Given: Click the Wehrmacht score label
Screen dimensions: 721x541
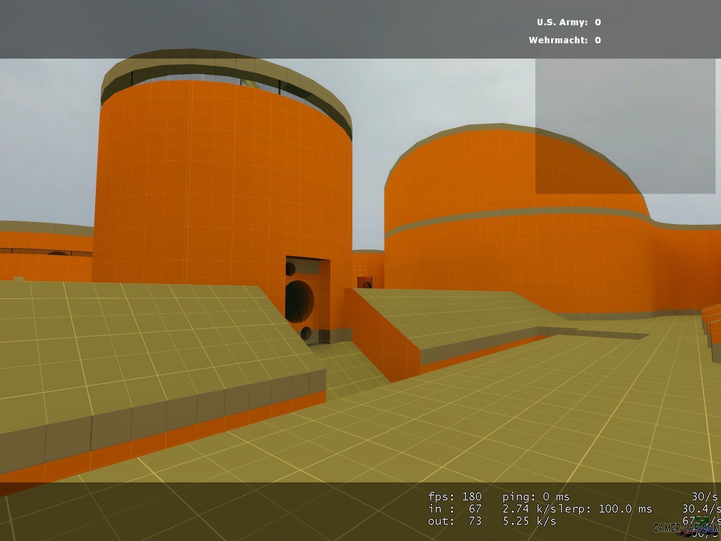Looking at the screenshot, I should click(558, 40).
